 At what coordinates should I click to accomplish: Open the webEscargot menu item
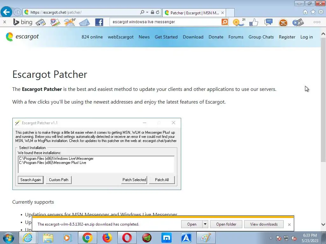121,37
